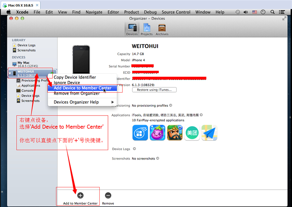Click the Meituan green app icon
Viewport: 292px width, 207px height.
click(192, 133)
